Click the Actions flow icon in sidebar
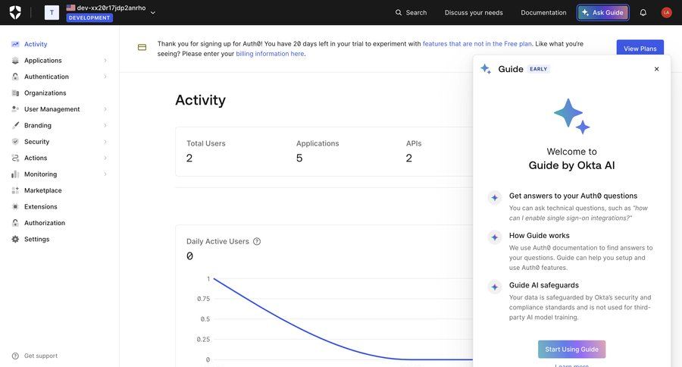This screenshot has width=682, height=367. [x=15, y=158]
